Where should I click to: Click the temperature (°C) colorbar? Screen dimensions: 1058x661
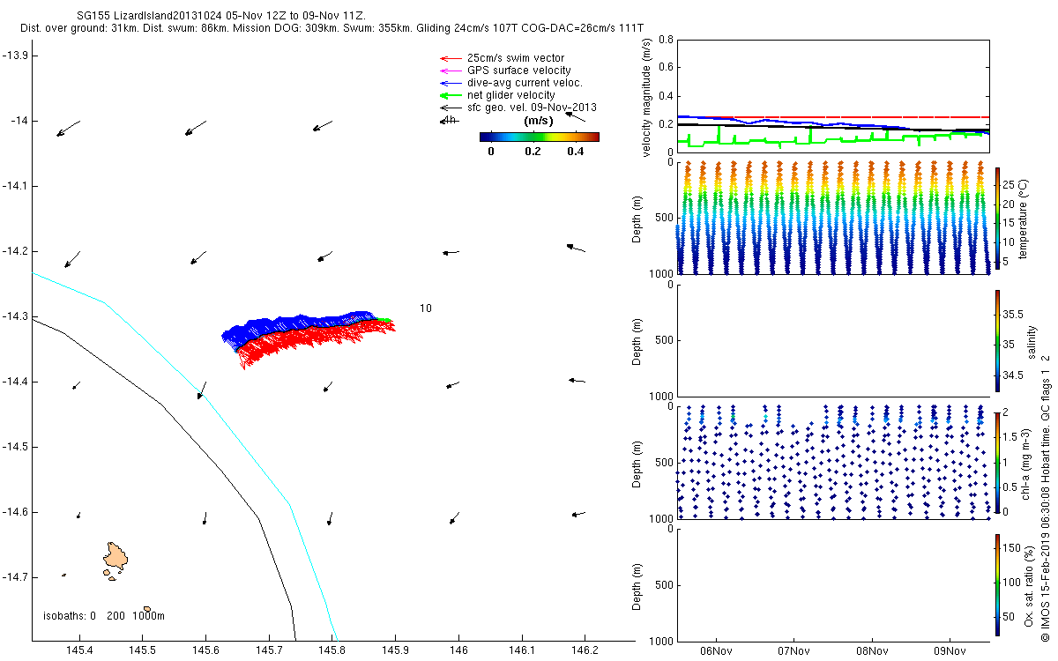[x=997, y=217]
